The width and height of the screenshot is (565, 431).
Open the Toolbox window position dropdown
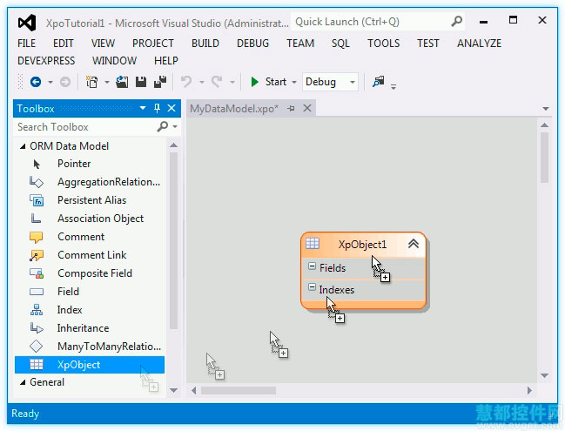point(143,108)
